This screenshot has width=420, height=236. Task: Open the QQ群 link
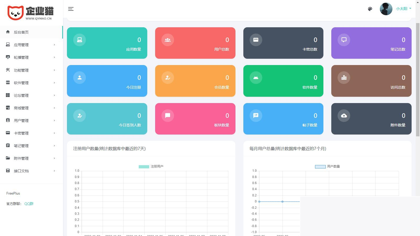click(x=28, y=203)
